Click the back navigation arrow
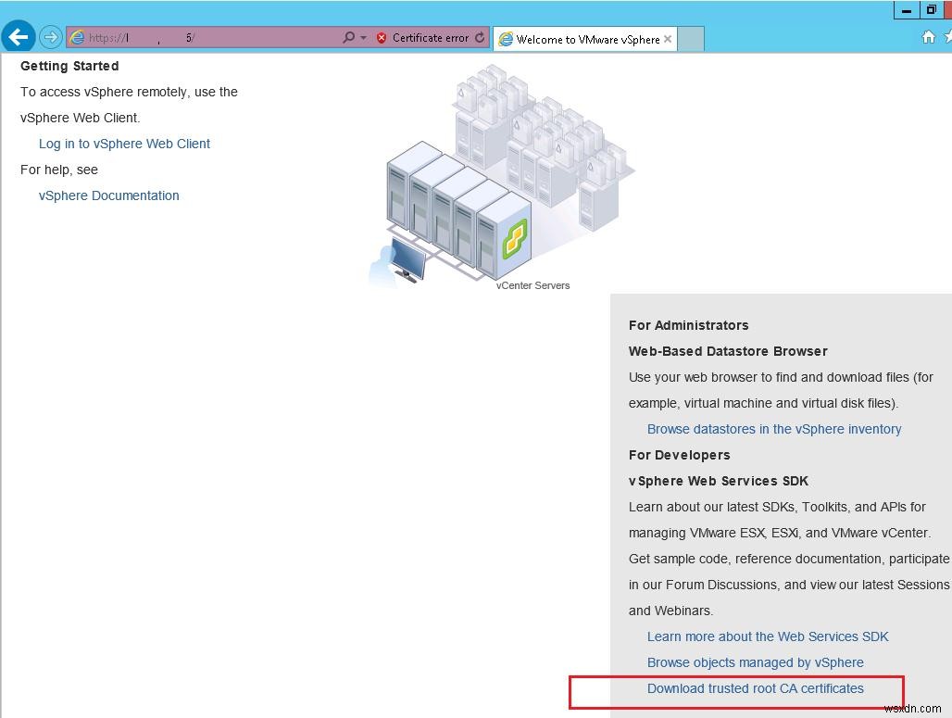952x718 pixels. [x=19, y=37]
